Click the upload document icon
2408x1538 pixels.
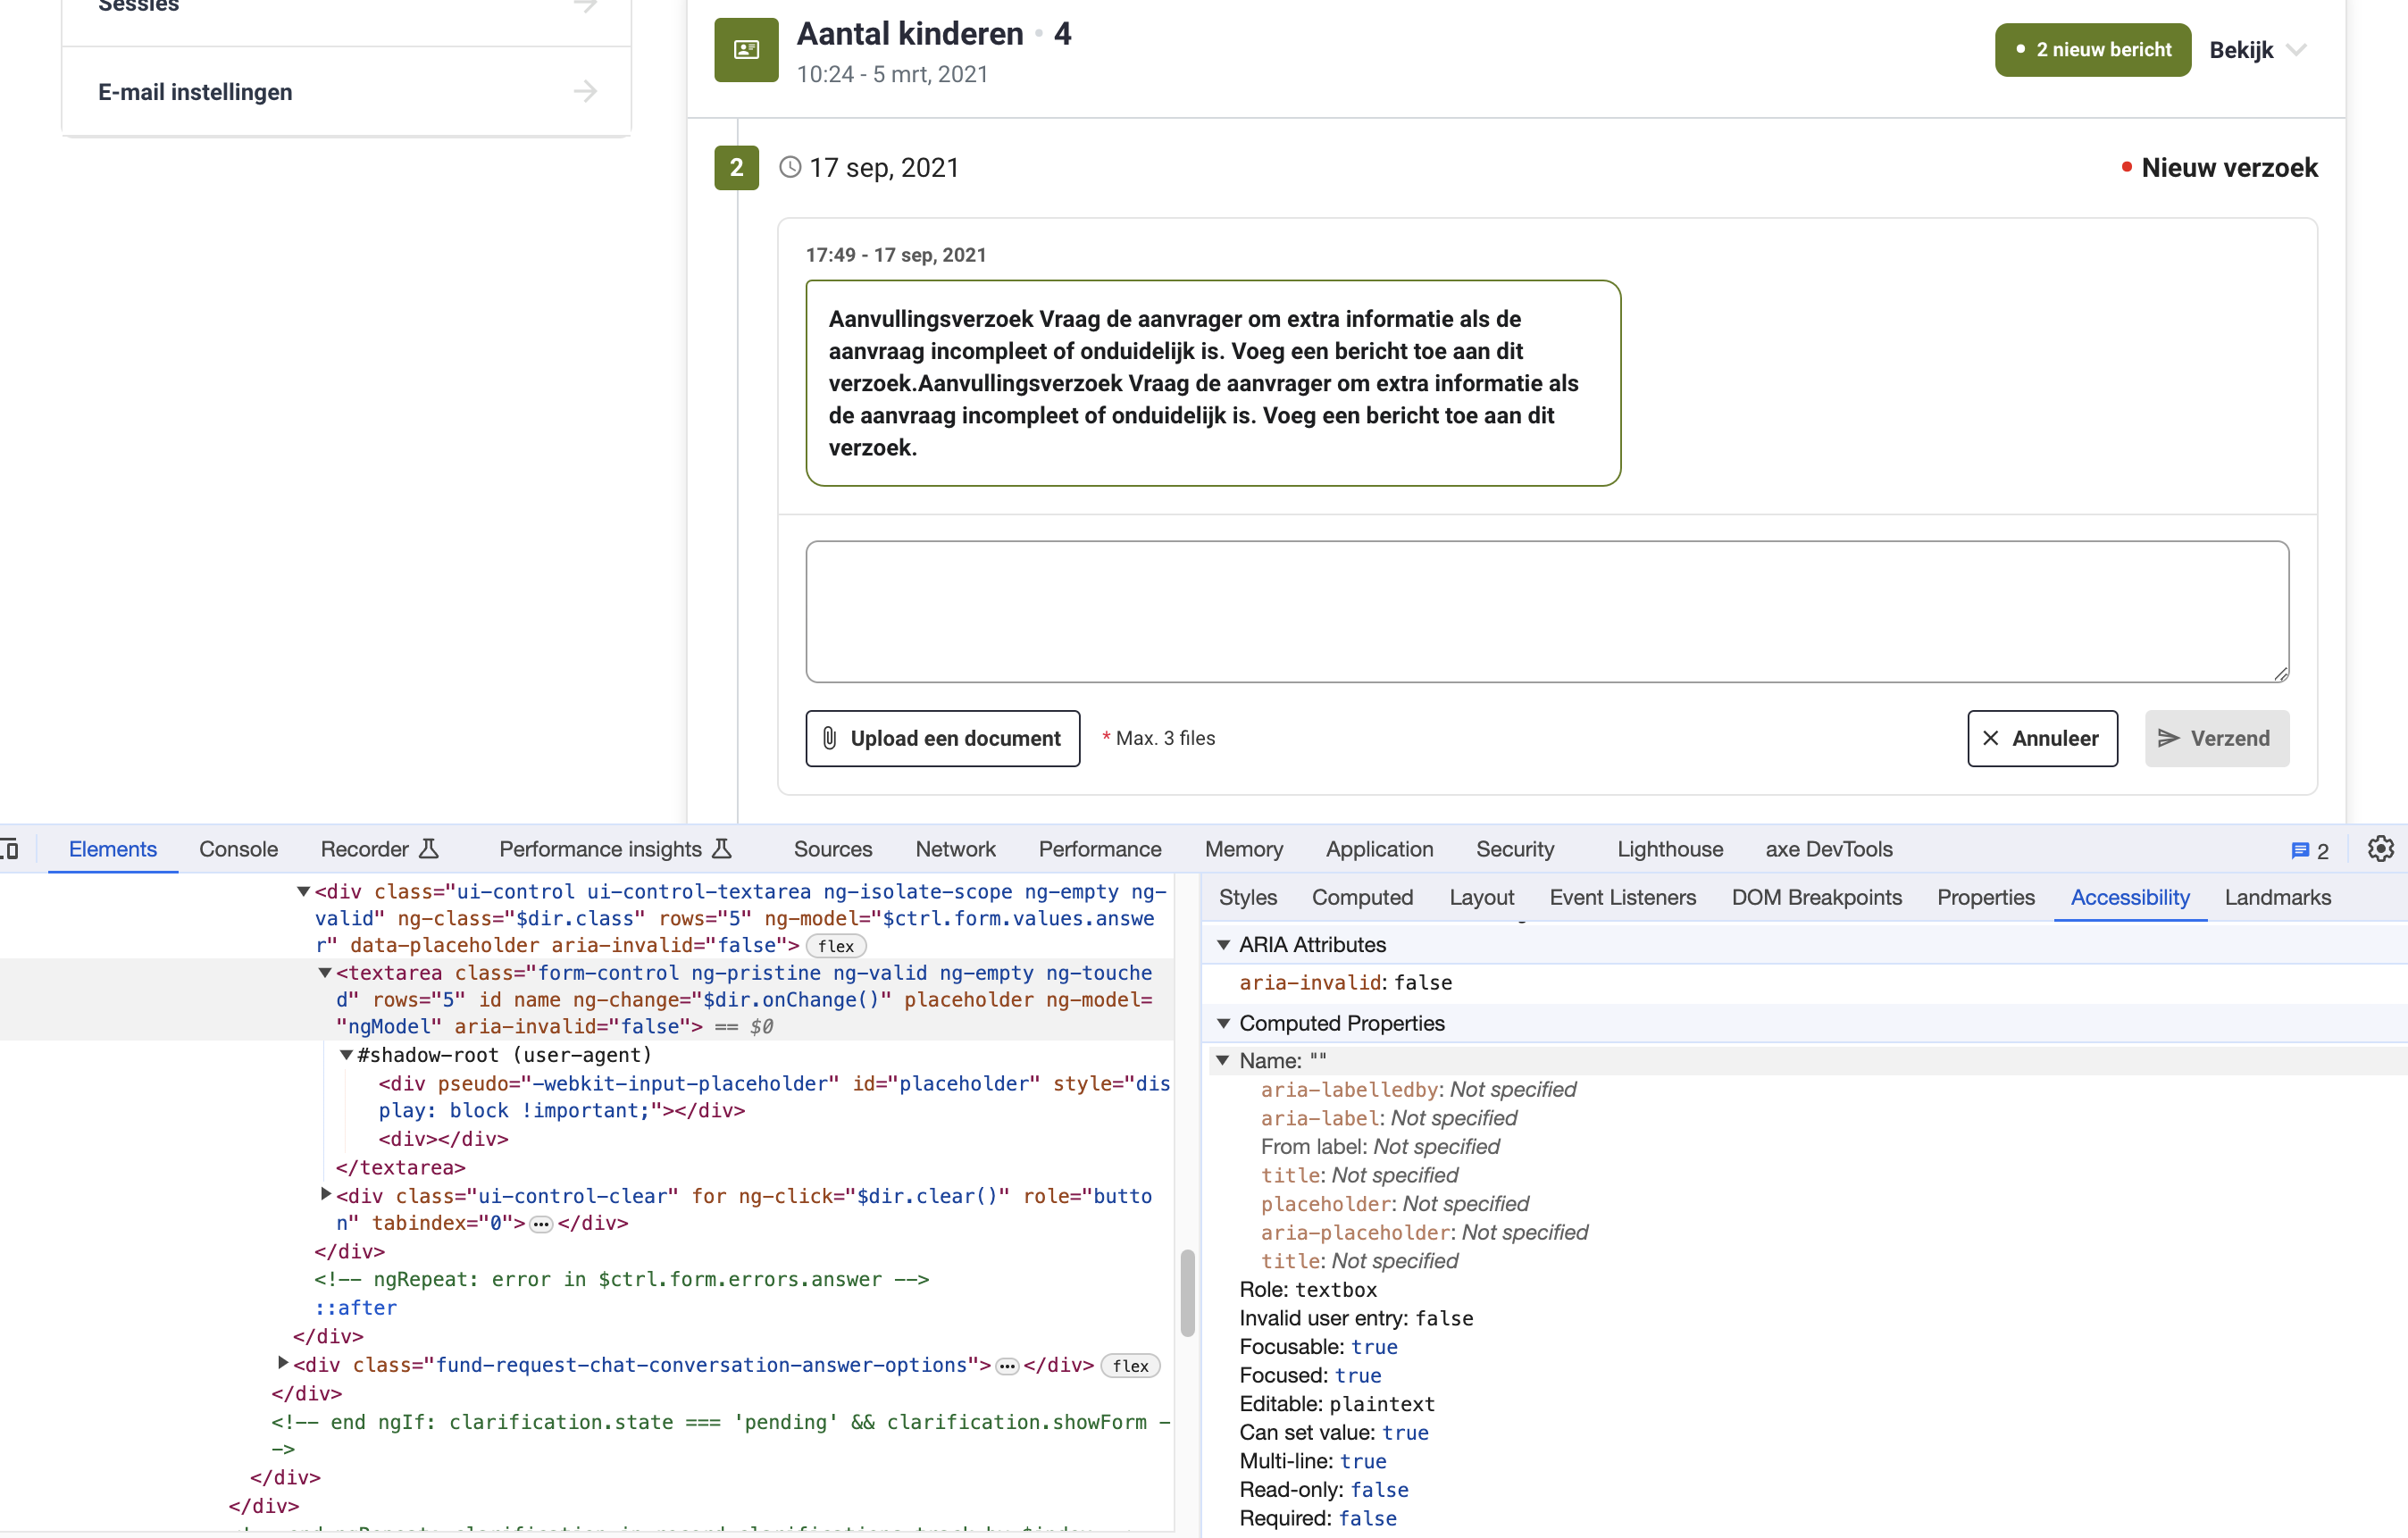coord(830,738)
